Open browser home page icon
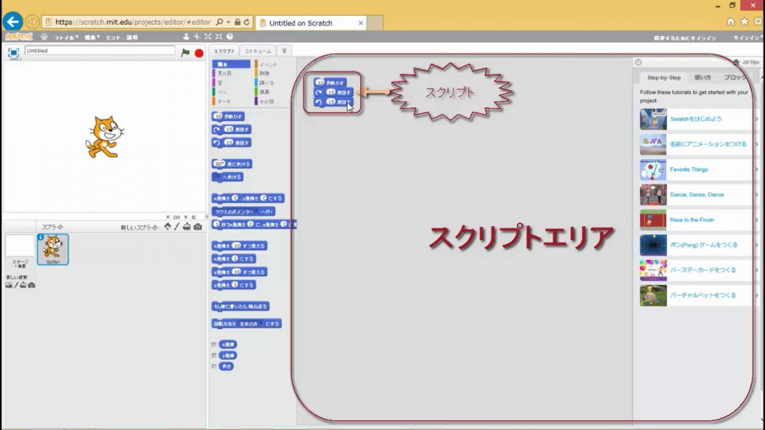 click(731, 22)
